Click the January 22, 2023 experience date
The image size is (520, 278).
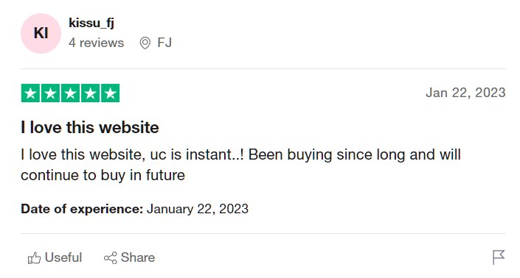[198, 209]
